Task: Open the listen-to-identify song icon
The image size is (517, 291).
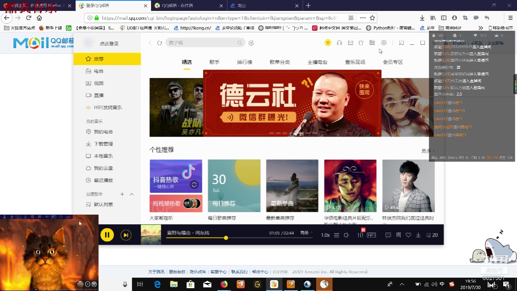Action: click(x=251, y=43)
